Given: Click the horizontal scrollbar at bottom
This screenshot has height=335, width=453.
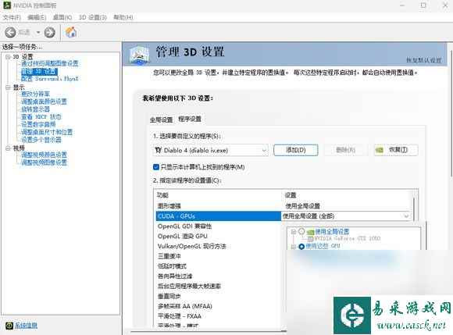Looking at the screenshot, I should pyautogui.click(x=208, y=332).
